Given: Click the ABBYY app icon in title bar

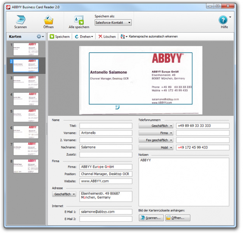Looking at the screenshot, I should click(x=9, y=7).
